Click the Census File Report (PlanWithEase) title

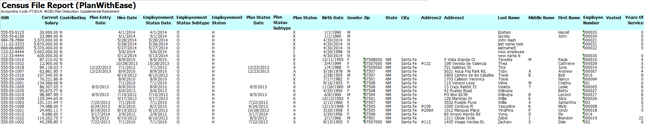69,5
